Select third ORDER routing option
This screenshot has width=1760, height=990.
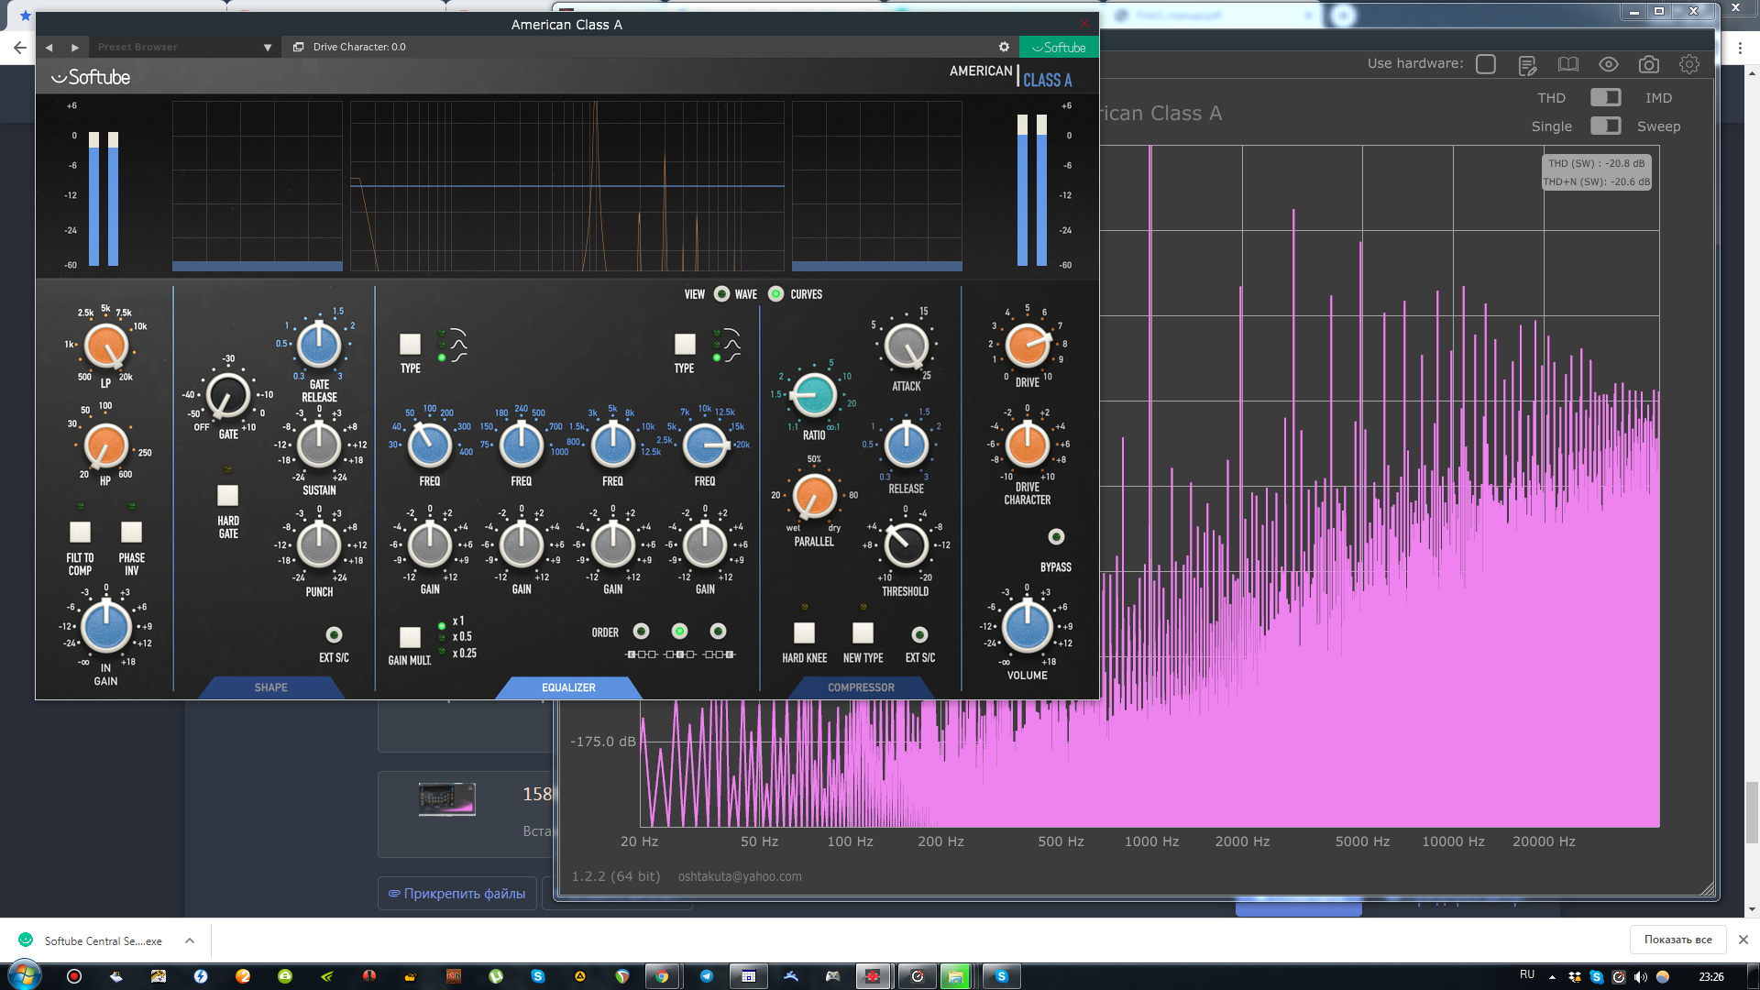click(x=718, y=631)
